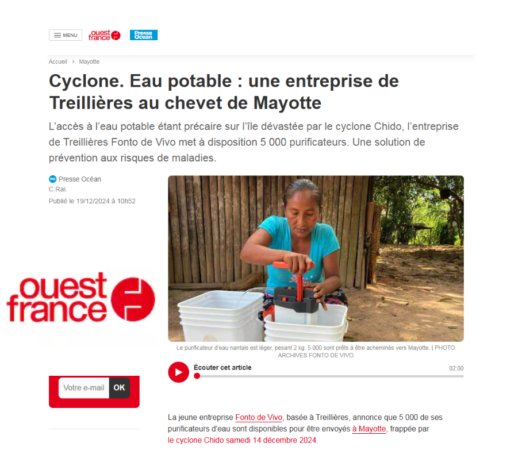Play the Écouter cet article audio

pos(178,372)
